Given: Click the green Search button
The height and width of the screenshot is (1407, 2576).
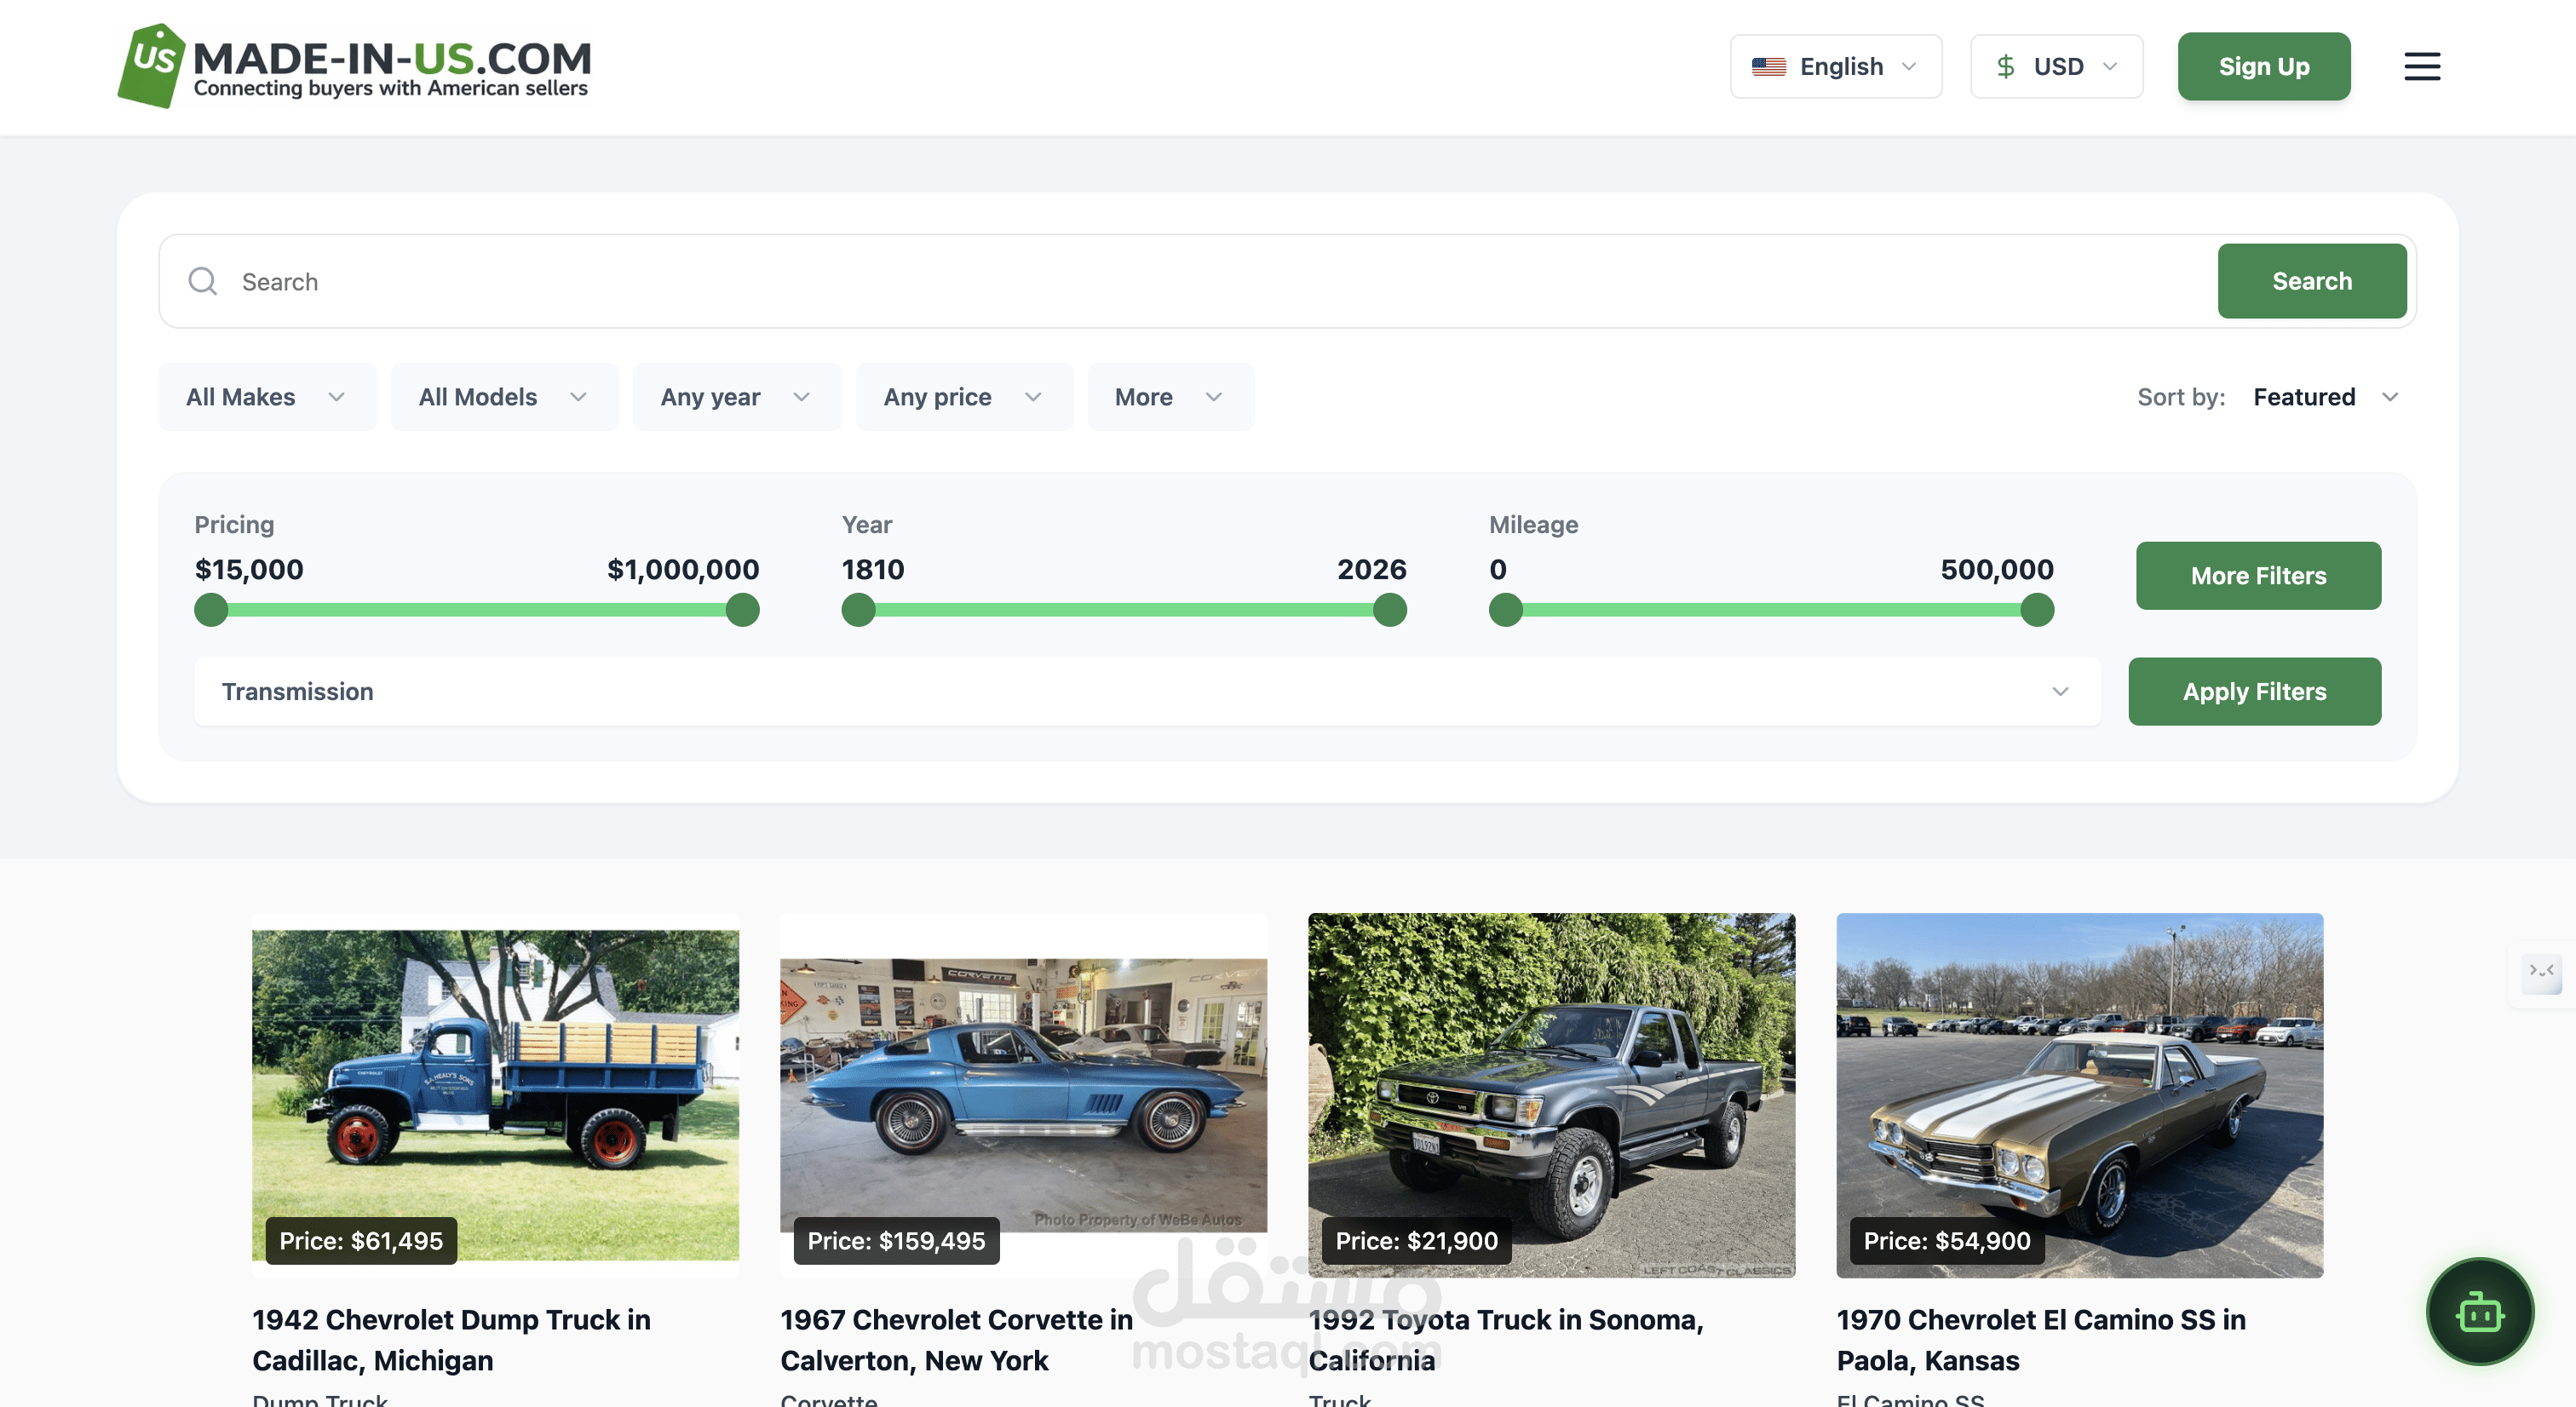Looking at the screenshot, I should (x=2311, y=281).
